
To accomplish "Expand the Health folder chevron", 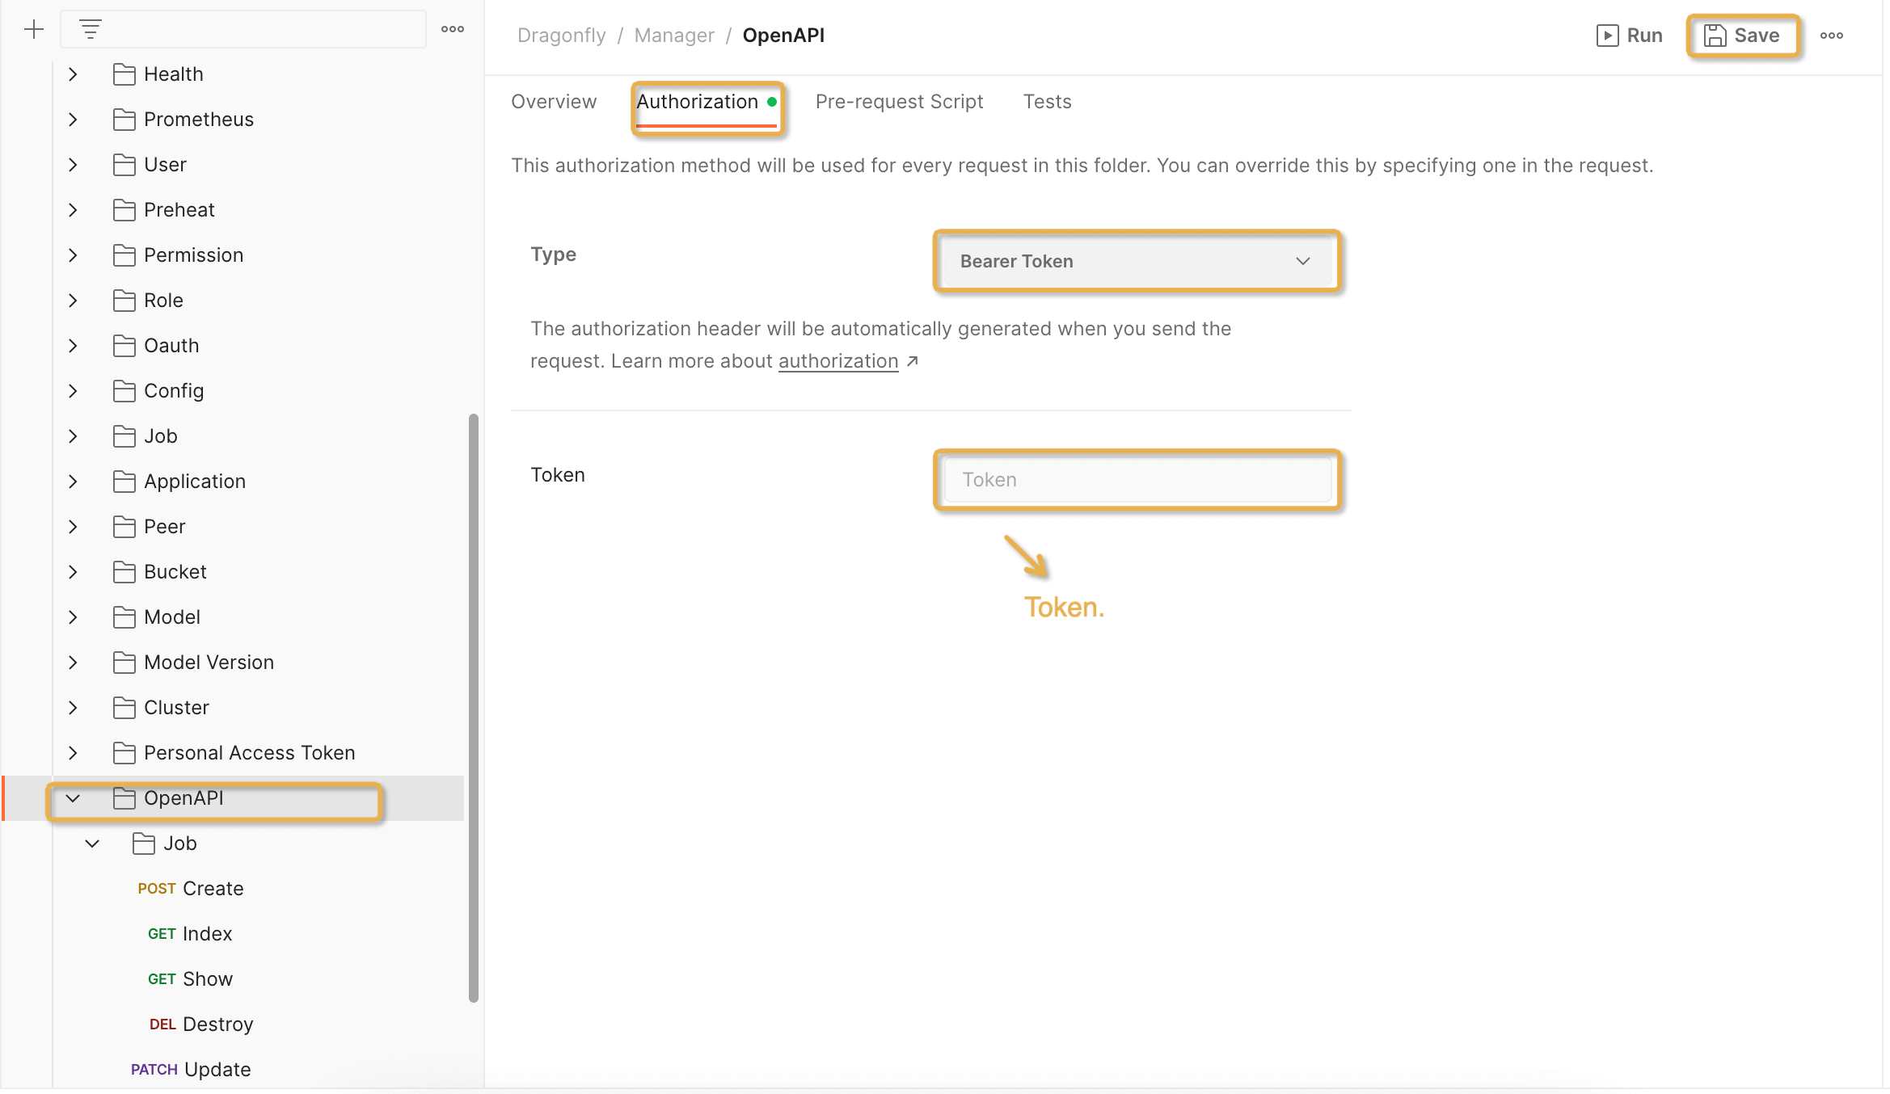I will [x=73, y=74].
